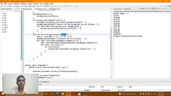
Task: Select the Ex4 project in Package Explorer
Action: click(x=4, y=21)
